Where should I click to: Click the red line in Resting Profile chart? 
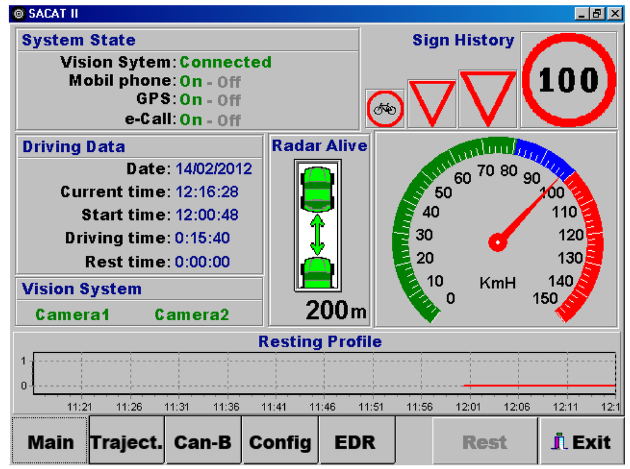pos(538,385)
